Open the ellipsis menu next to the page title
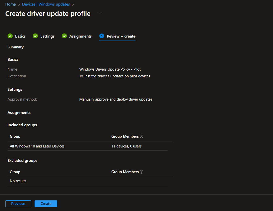Image resolution: width=273 pixels, height=211 pixels. pos(99,13)
